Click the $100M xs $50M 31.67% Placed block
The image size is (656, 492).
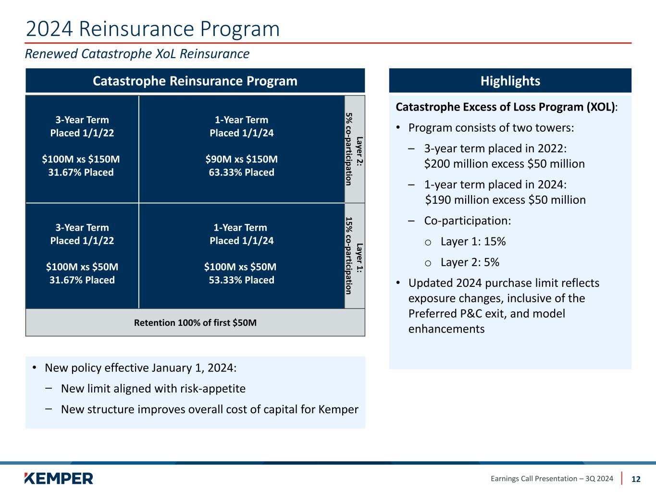82,256
